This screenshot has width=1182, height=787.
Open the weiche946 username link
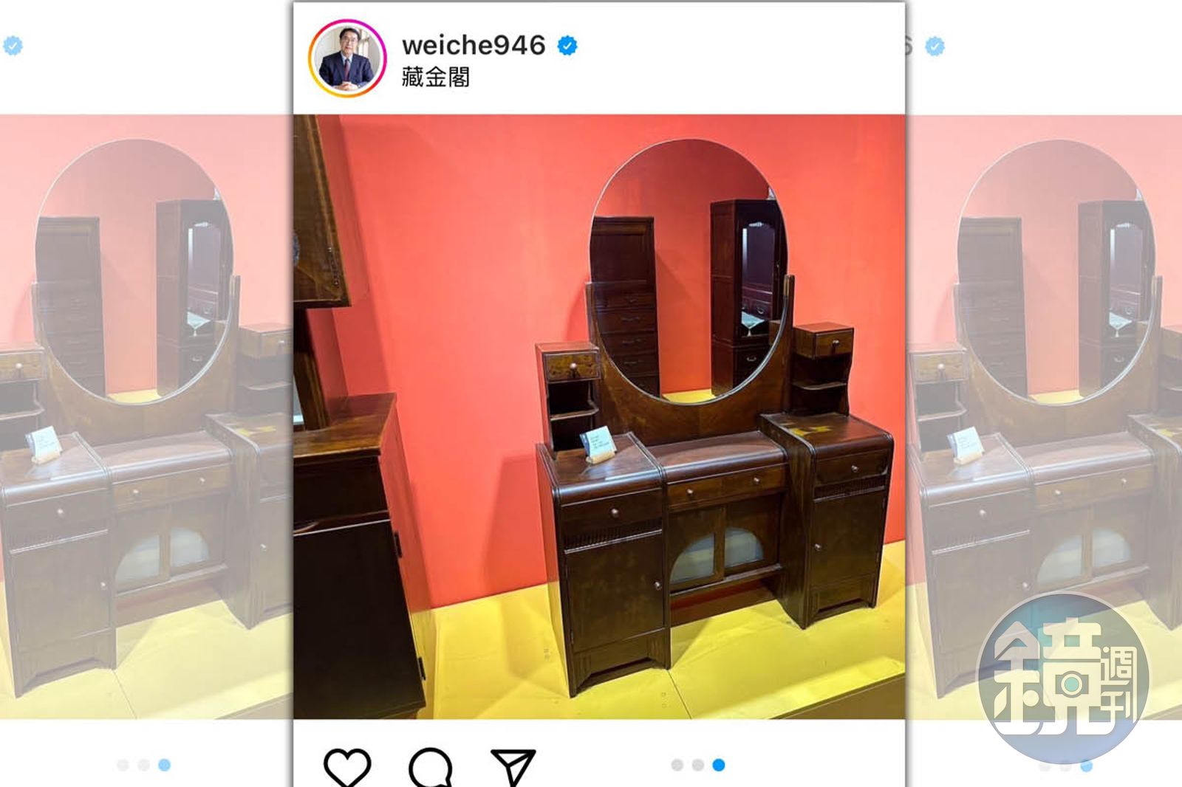click(x=474, y=45)
